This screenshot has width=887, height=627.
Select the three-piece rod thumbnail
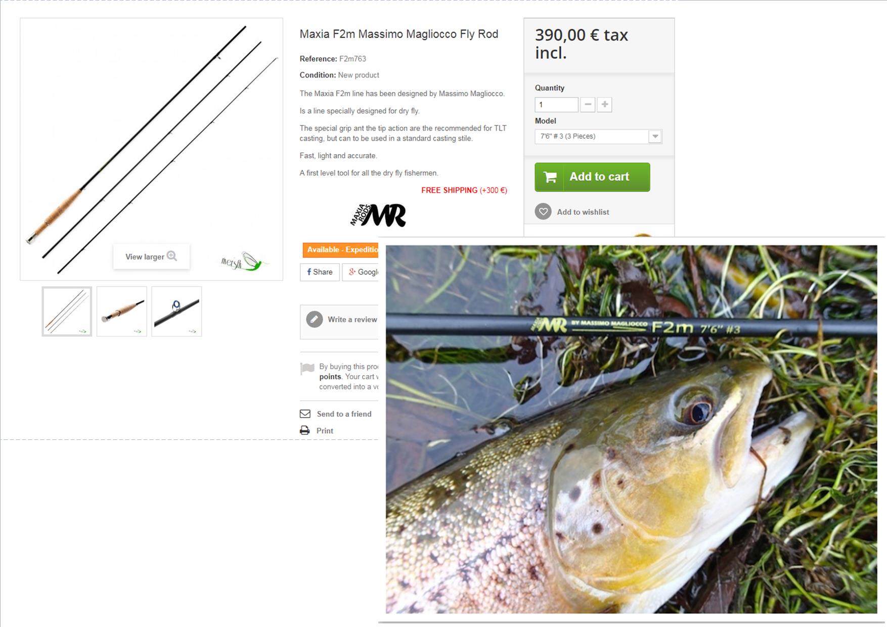pyautogui.click(x=67, y=311)
